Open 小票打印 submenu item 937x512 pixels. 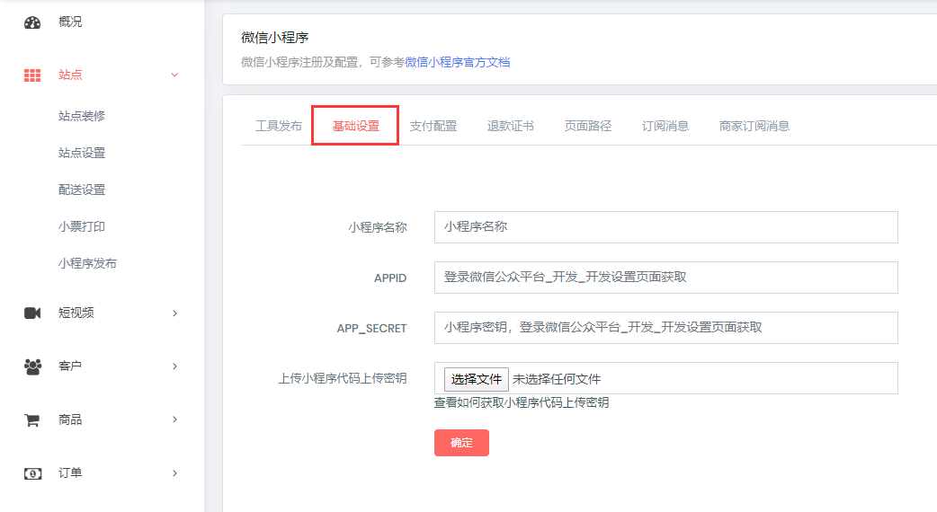82,226
